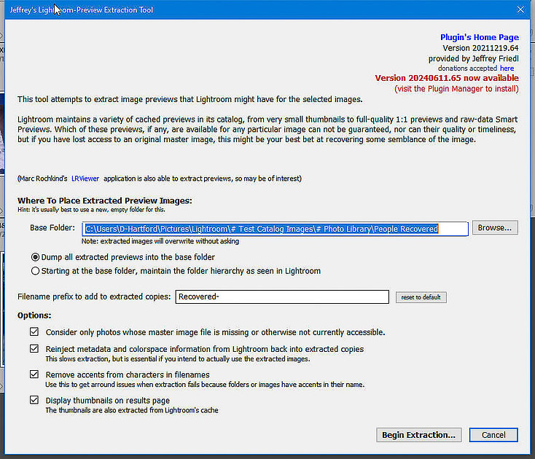Follow the donations accepted 'here' link
This screenshot has width=535, height=459.
tap(507, 68)
